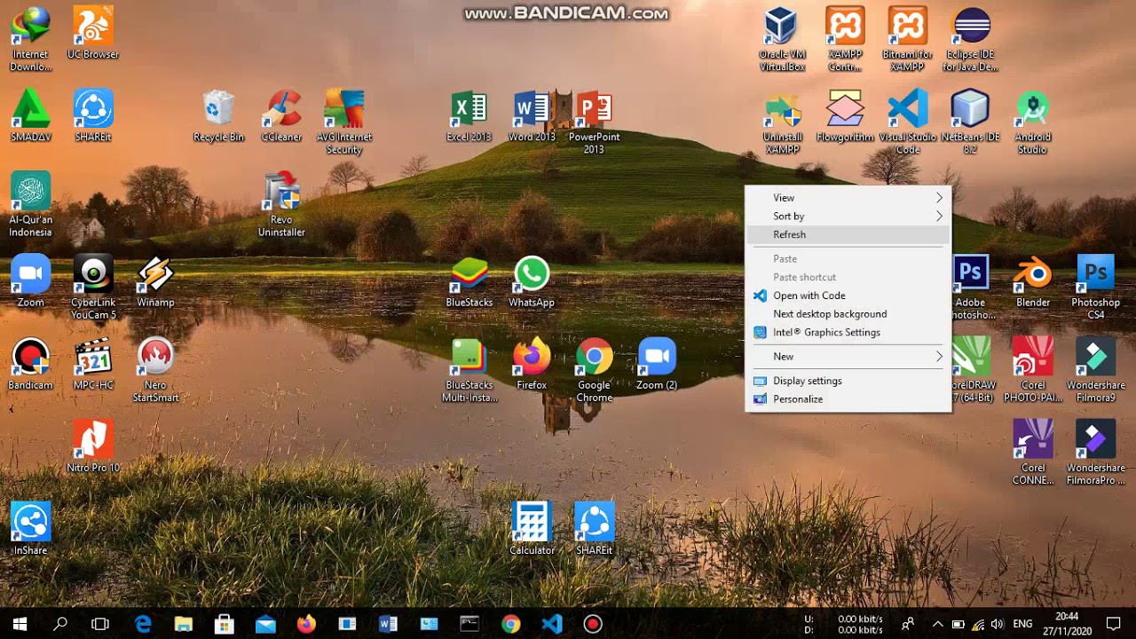Image resolution: width=1136 pixels, height=639 pixels.
Task: Open the Internet Download Manager desktop icon
Action: click(x=30, y=38)
